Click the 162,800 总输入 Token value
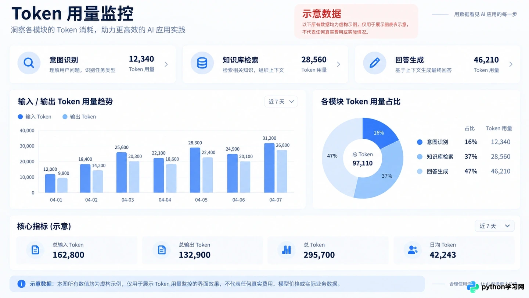The width and height of the screenshot is (529, 298). [x=69, y=255]
